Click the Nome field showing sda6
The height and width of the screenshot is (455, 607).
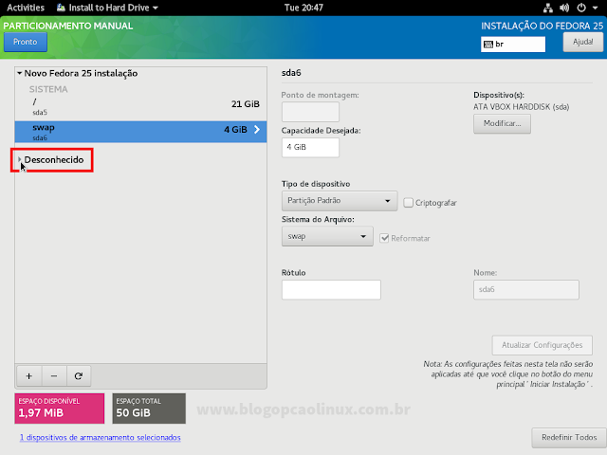(526, 290)
